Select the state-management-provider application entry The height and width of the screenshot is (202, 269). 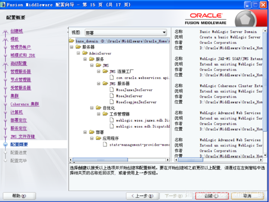point(140,145)
